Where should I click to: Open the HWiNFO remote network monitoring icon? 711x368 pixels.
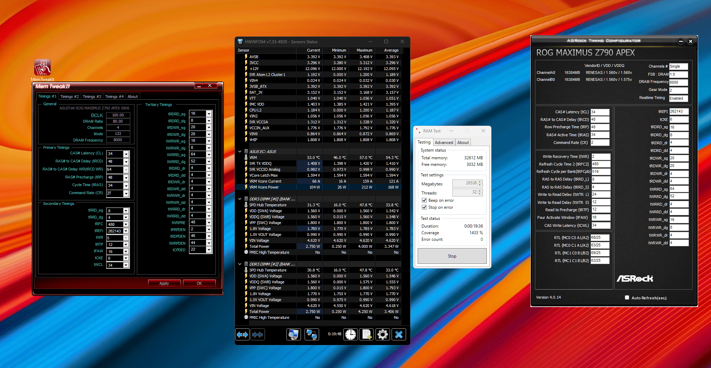pyautogui.click(x=311, y=335)
